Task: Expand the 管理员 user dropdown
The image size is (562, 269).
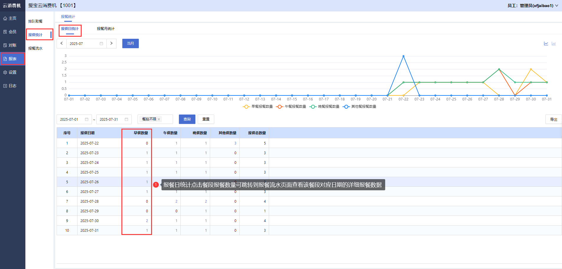Action: pos(533,6)
